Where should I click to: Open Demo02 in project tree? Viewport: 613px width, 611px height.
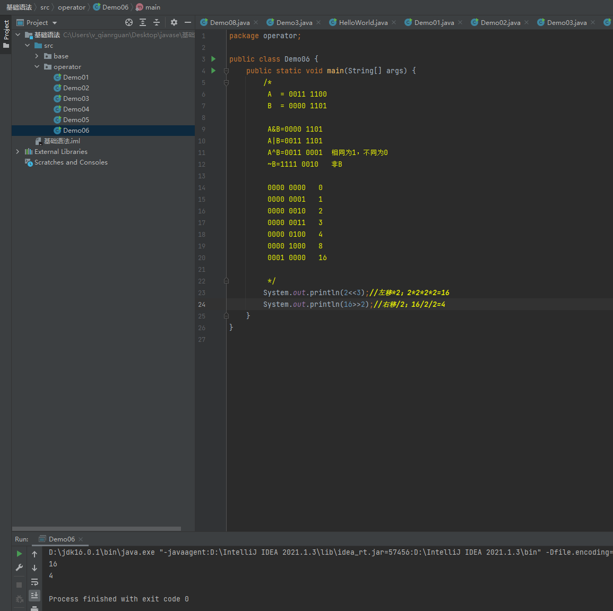pos(76,88)
